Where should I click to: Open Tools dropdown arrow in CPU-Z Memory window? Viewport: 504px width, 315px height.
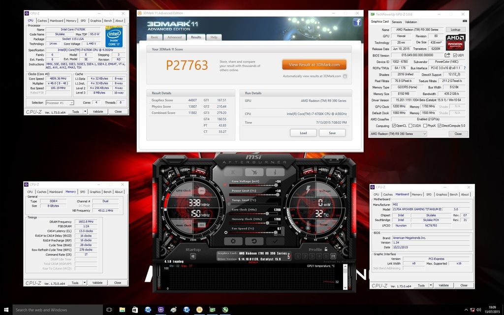84,283
